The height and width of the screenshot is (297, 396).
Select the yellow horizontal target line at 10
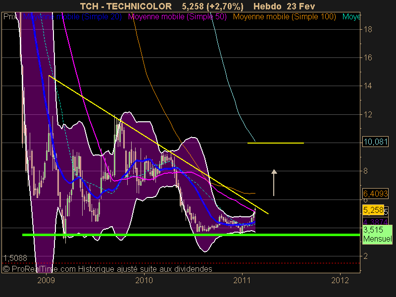tap(276, 143)
